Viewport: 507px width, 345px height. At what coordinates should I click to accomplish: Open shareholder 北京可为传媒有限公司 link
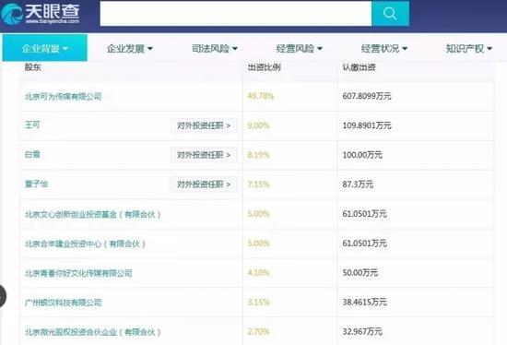[63, 97]
